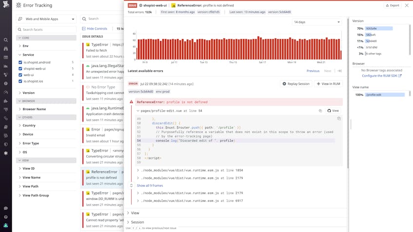Click the env:prod tag
Viewport: 413px width, 232px height.
(x=162, y=92)
